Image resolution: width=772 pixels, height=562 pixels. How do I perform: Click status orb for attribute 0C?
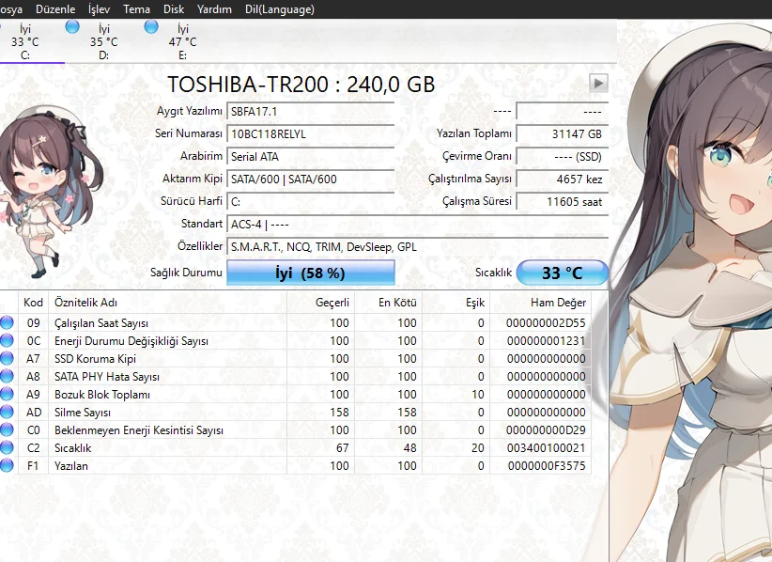point(7,341)
